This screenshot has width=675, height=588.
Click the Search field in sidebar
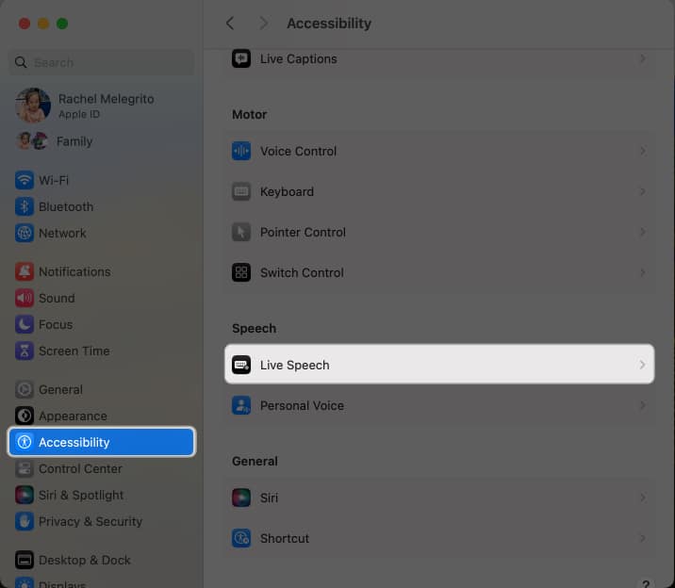(x=102, y=62)
